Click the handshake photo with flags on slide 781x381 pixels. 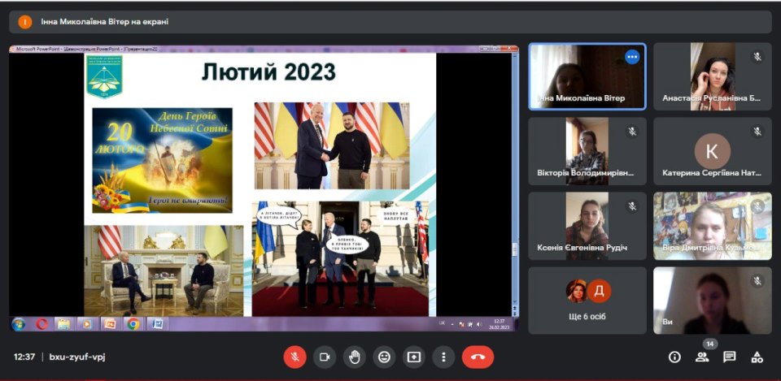332,145
